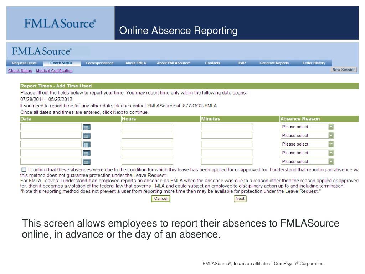
Task: Click the first row Hours field
Action: coord(147,127)
